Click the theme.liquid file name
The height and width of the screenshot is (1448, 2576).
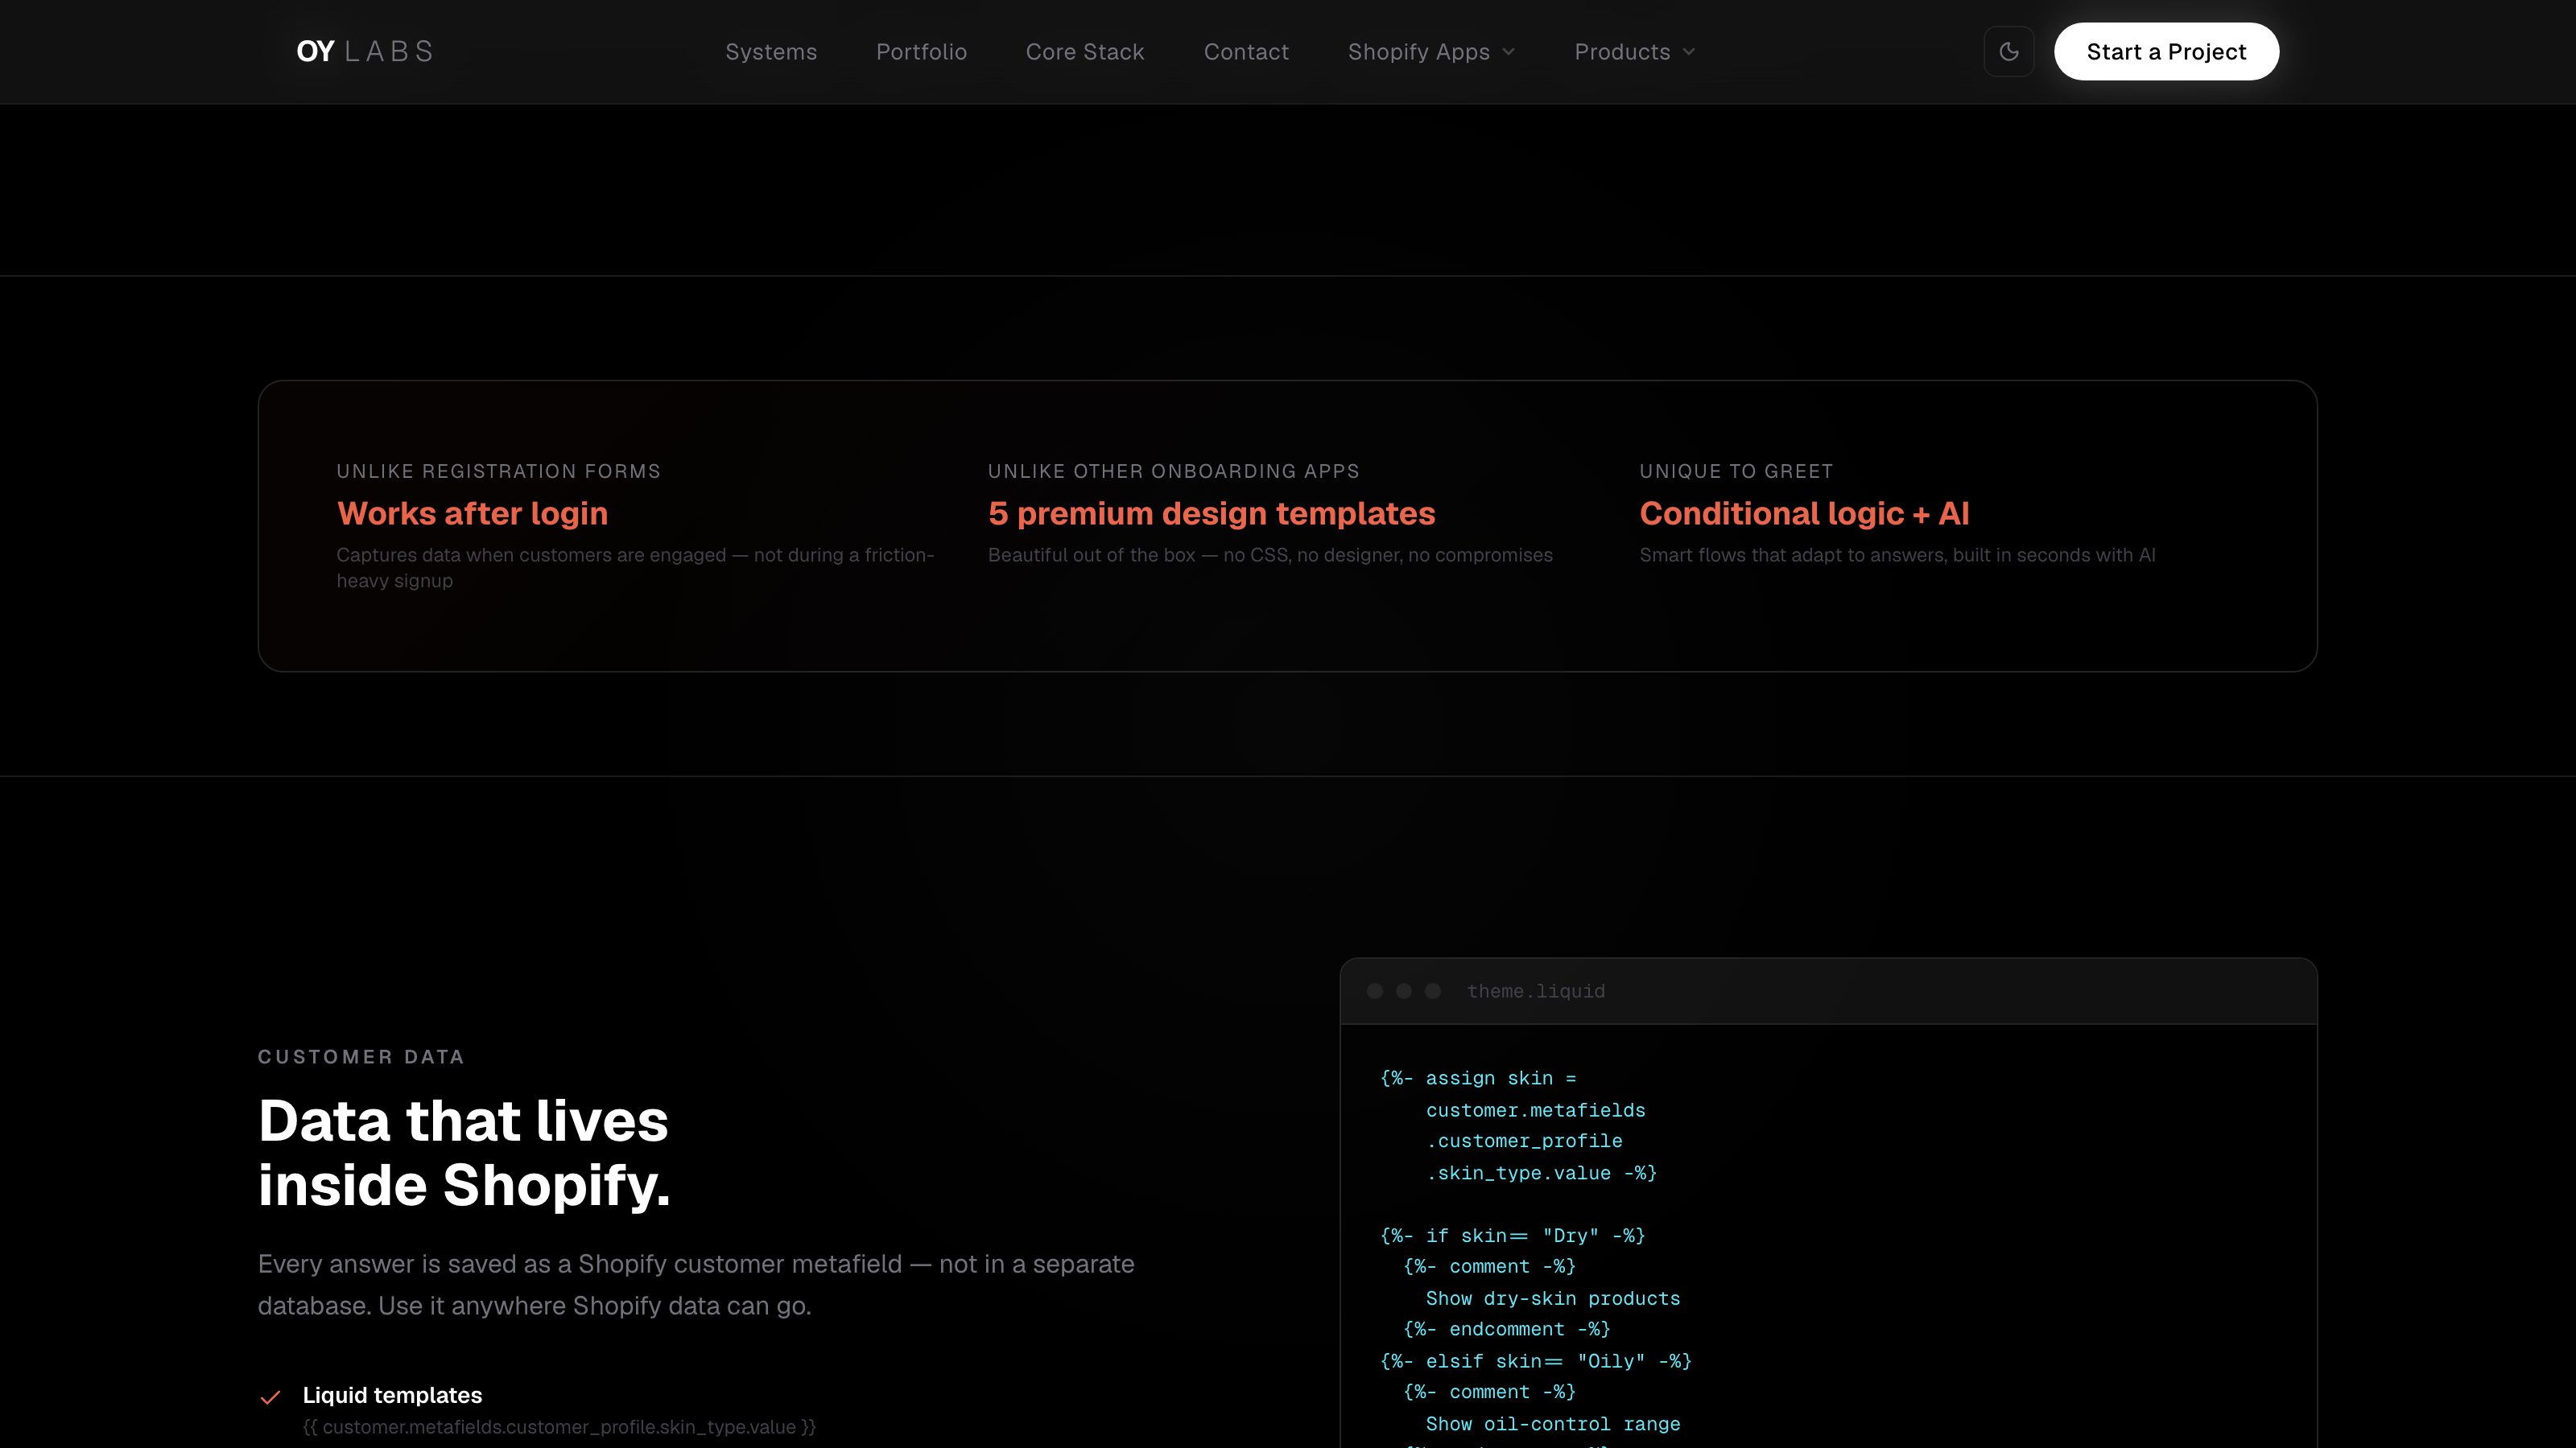click(x=1536, y=991)
